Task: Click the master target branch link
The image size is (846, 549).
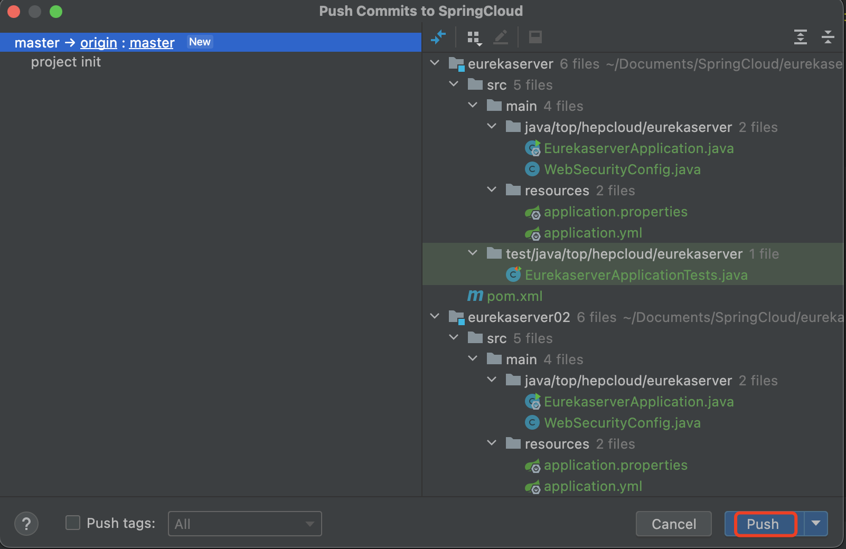Action: tap(152, 43)
